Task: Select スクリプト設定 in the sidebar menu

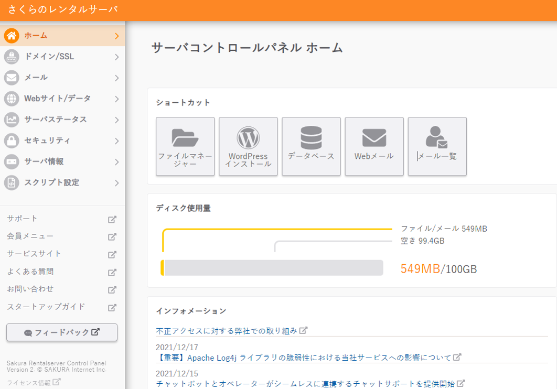Action: (62, 182)
